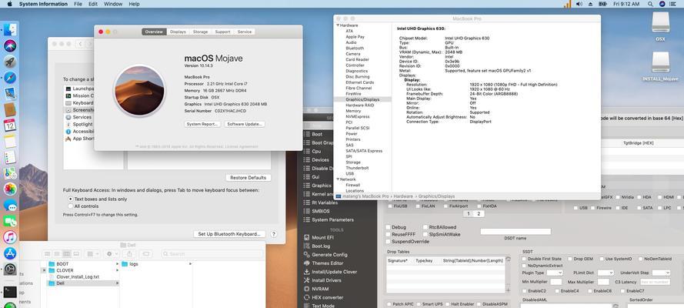Screen dimensions: 684x308
Task: Open INSTALL_Mojave drive on desktop
Action: point(660,66)
